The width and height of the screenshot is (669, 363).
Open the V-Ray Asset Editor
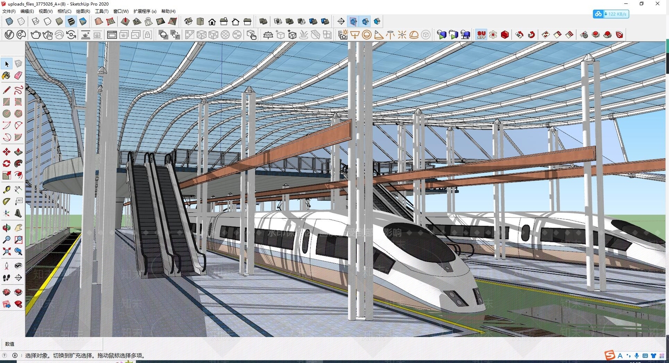pyautogui.click(x=9, y=35)
